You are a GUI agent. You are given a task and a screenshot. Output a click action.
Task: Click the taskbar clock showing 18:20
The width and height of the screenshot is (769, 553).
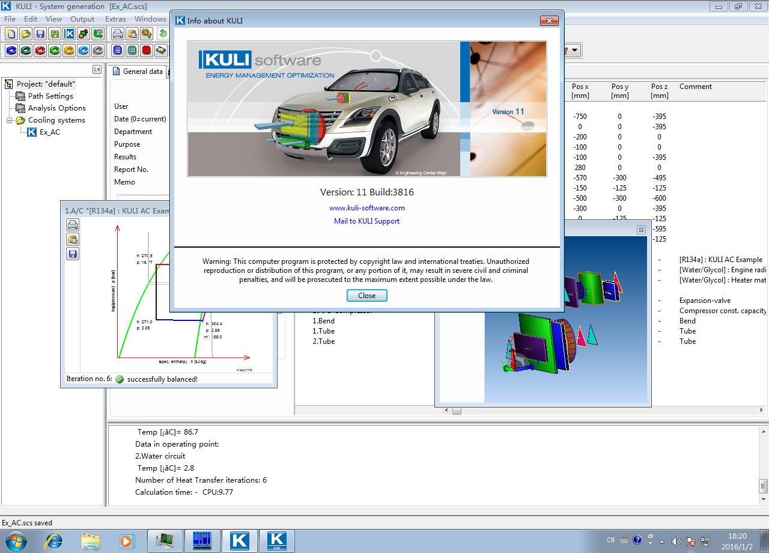pyautogui.click(x=737, y=540)
